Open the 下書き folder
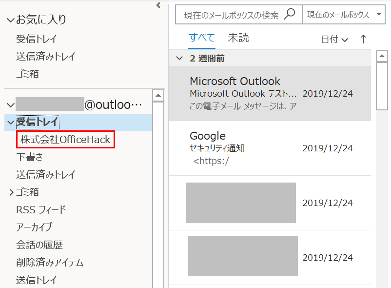The height and width of the screenshot is (288, 391). [x=30, y=157]
